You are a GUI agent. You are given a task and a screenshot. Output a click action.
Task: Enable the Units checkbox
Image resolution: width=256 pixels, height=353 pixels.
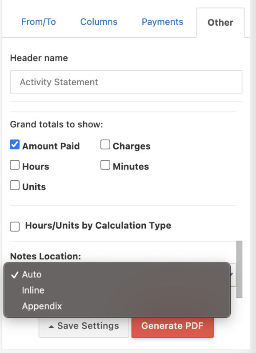click(15, 185)
